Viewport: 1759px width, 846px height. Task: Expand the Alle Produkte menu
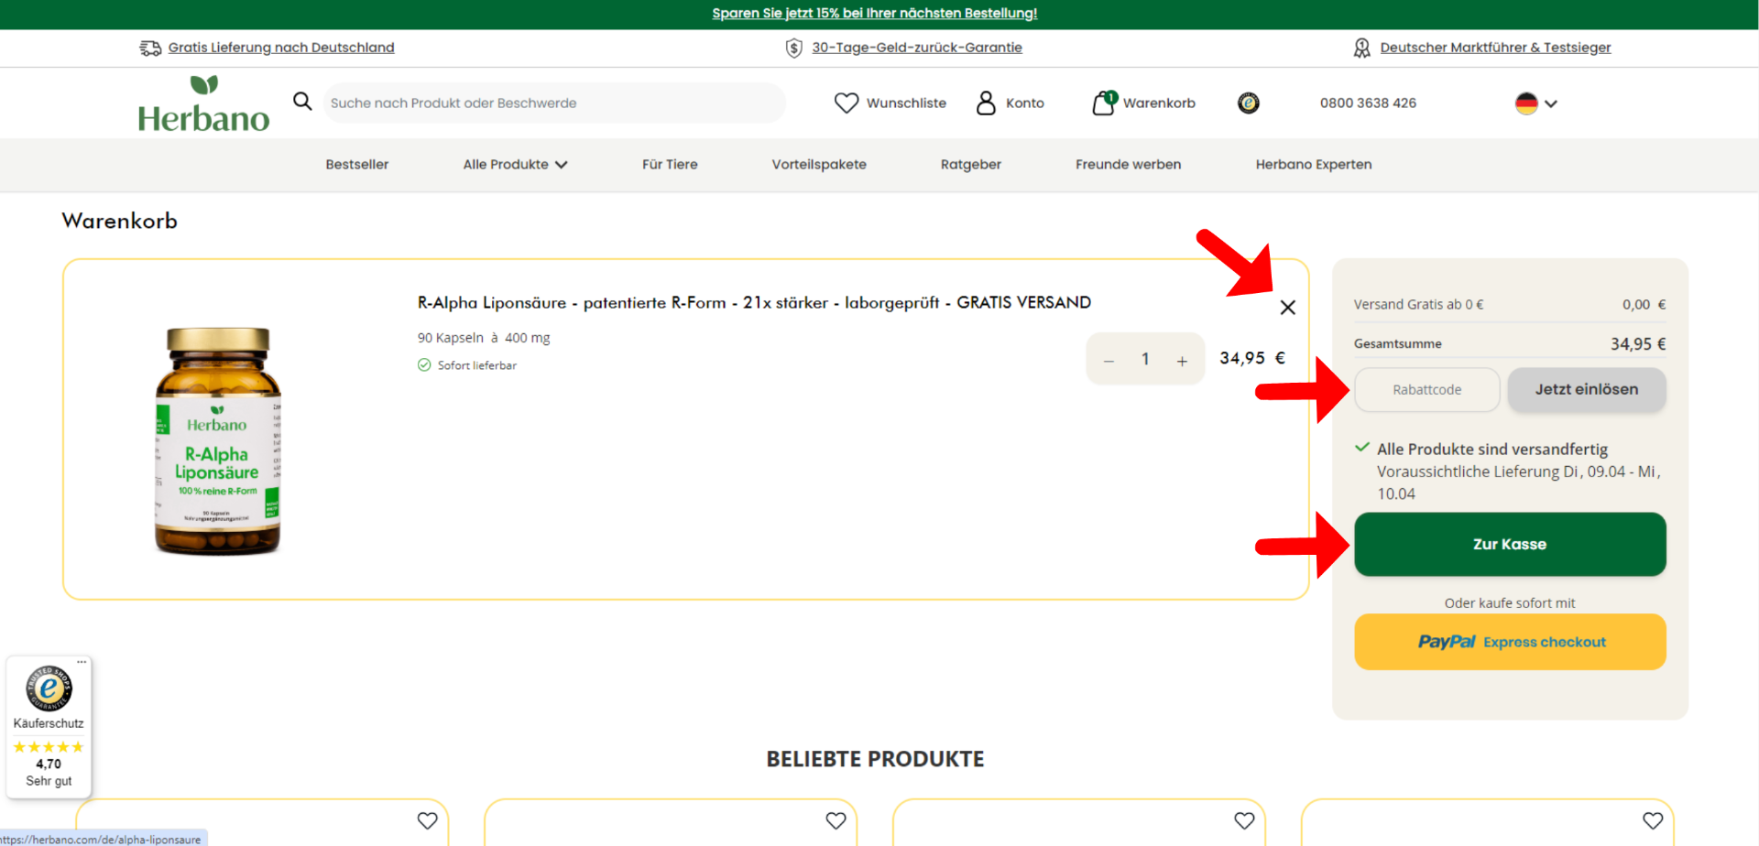pyautogui.click(x=515, y=165)
